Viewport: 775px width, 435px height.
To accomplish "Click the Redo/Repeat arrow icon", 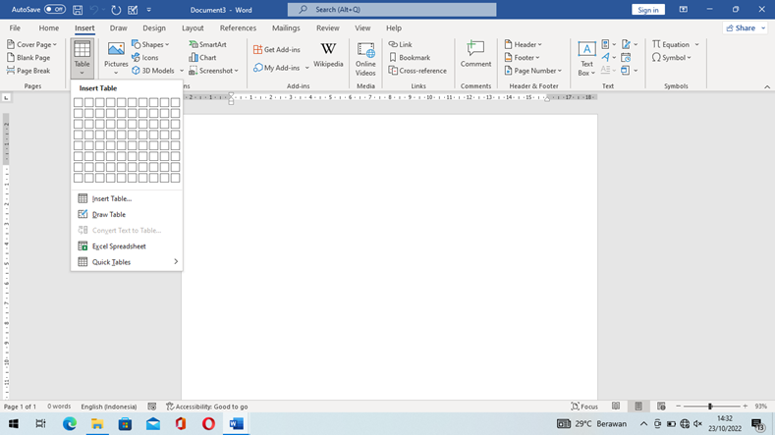I will click(x=116, y=10).
